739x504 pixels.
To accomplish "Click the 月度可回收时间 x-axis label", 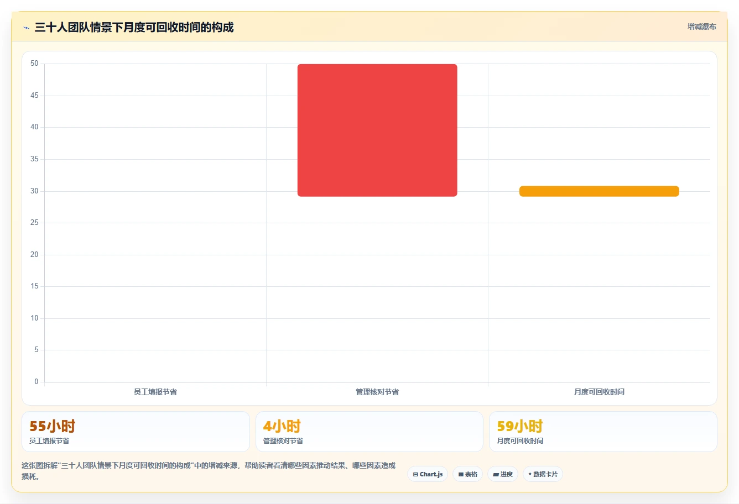I will click(599, 392).
